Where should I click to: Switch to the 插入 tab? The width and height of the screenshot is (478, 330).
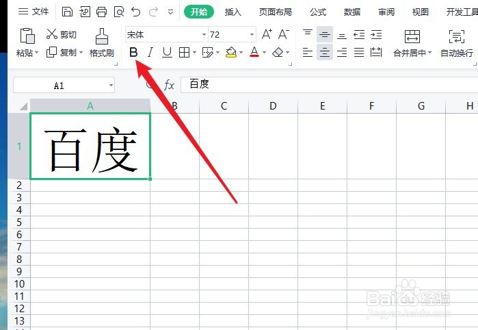[233, 12]
